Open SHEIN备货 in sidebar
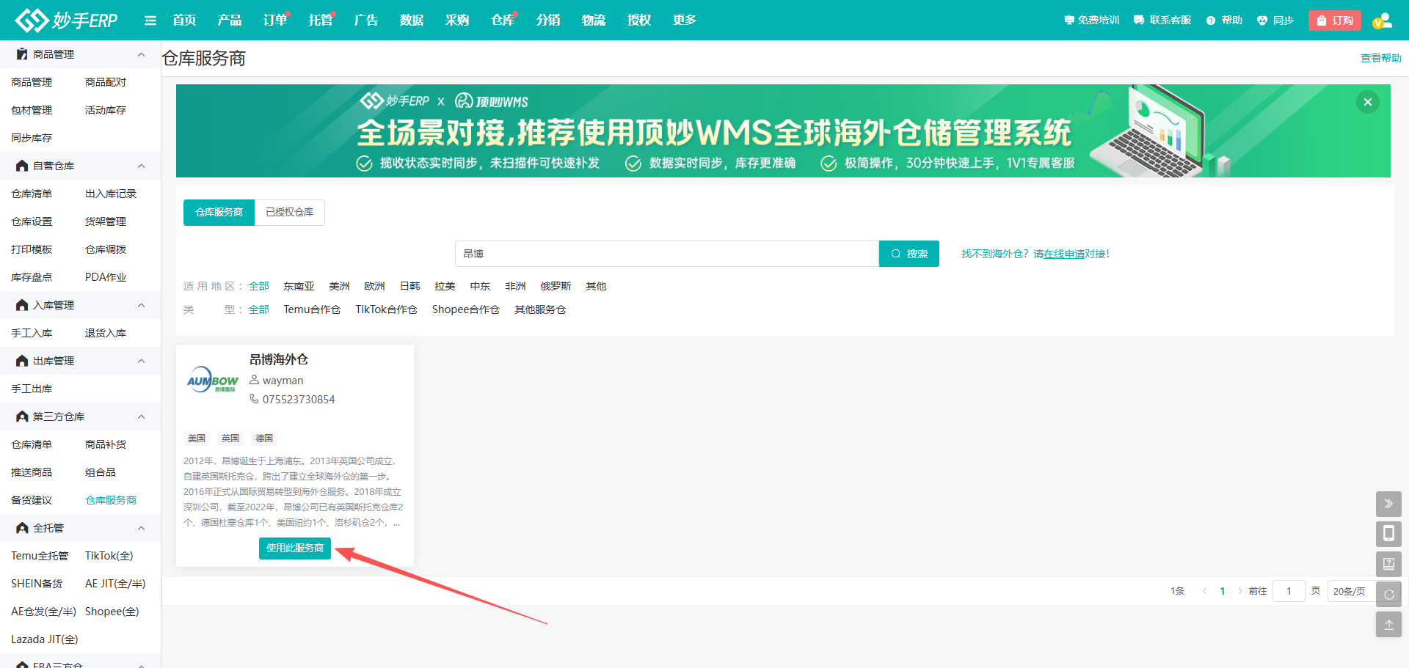The height and width of the screenshot is (668, 1409). [x=37, y=584]
